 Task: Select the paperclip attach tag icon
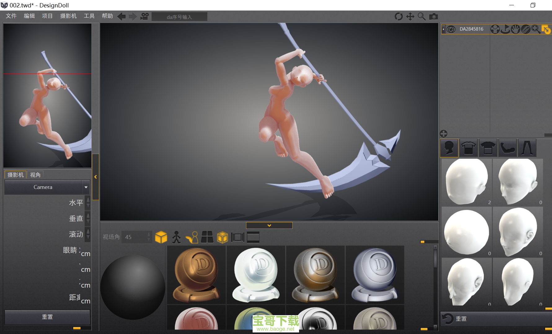526,29
